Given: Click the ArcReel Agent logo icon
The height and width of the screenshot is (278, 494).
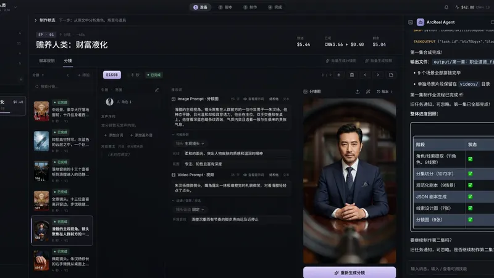Looking at the screenshot, I should [421, 22].
